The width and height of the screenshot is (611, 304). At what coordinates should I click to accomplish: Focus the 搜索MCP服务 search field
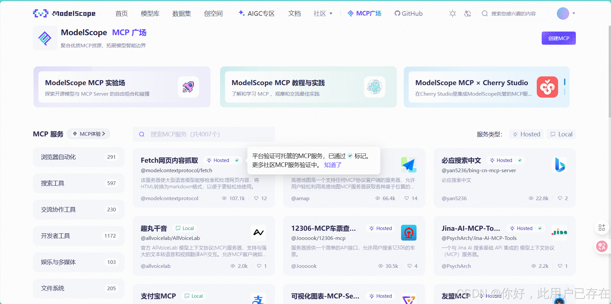click(x=204, y=134)
